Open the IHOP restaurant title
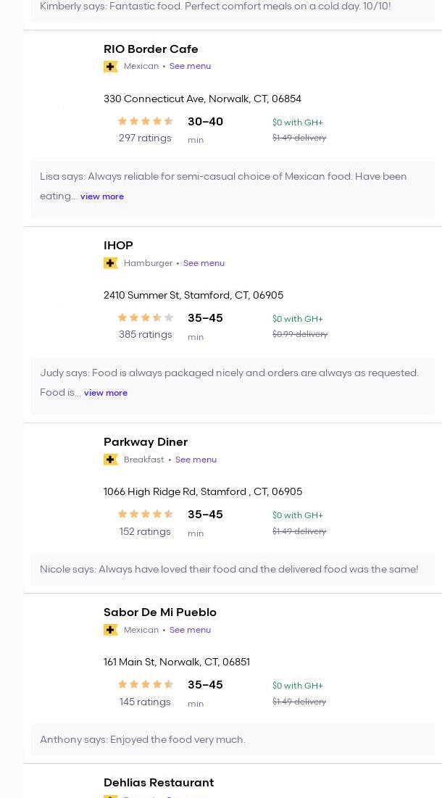This screenshot has width=442, height=798. pos(118,246)
